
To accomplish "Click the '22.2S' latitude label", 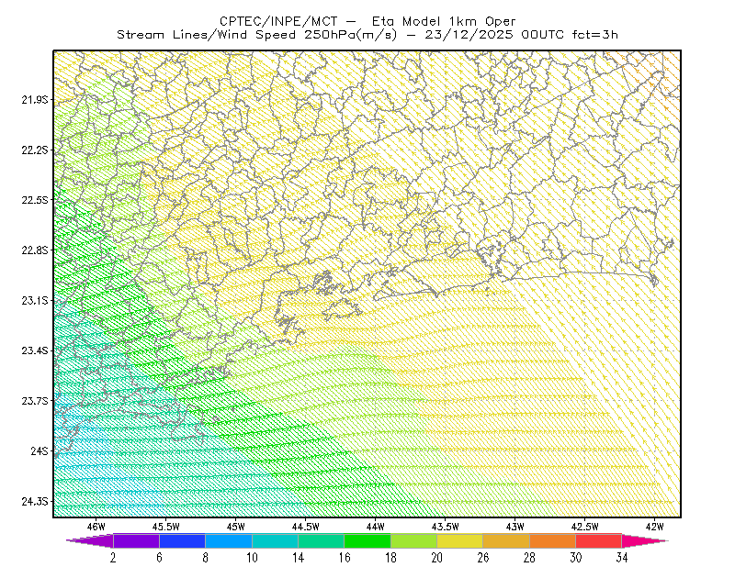I will coord(35,150).
